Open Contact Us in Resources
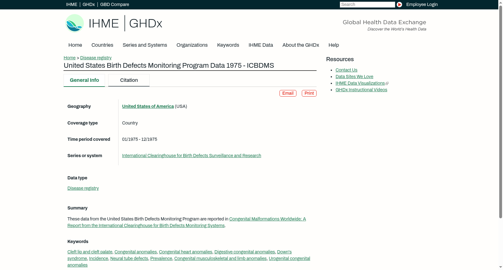Viewport: 503px width, 270px height. tap(346, 70)
